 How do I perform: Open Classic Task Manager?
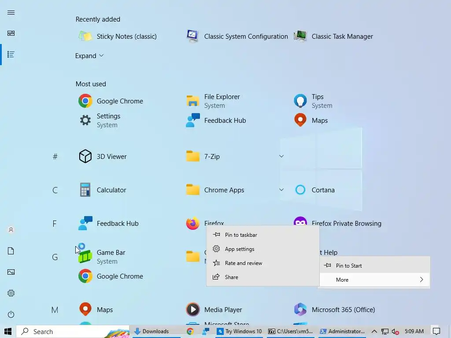tap(333, 37)
